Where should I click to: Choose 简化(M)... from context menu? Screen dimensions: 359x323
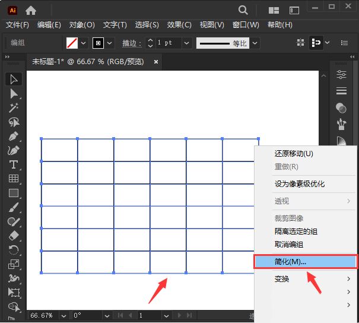coord(306,261)
